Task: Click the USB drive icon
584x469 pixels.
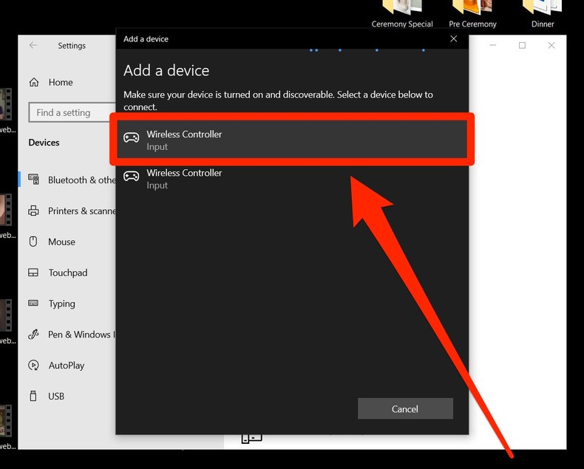Action: click(33, 396)
